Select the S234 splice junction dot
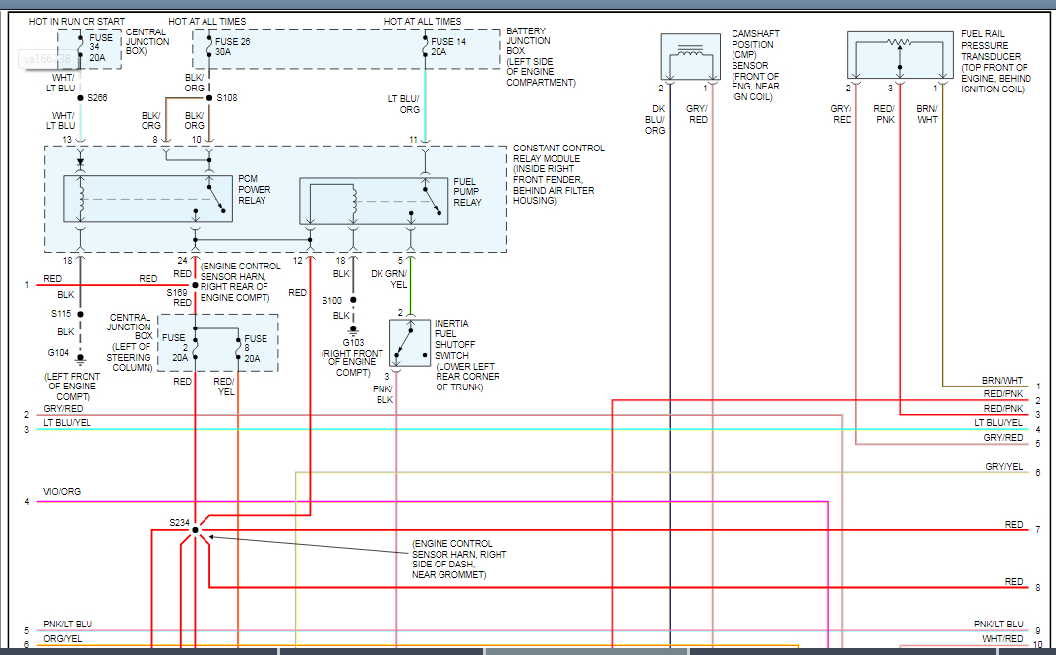 195,530
